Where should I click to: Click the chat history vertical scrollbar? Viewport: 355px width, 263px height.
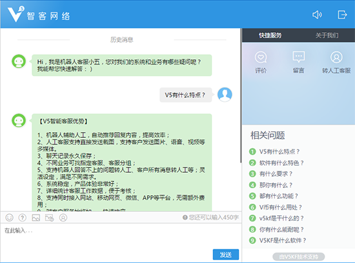[x=241, y=95]
